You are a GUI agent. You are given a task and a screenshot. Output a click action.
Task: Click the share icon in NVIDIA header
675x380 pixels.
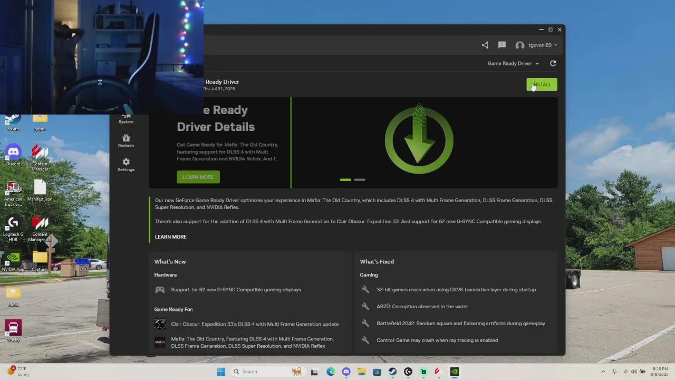pos(485,45)
